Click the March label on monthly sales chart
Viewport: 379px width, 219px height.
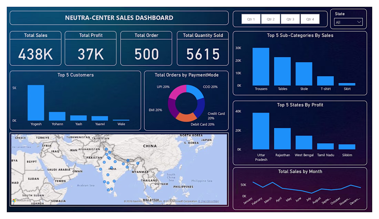coord(268,200)
